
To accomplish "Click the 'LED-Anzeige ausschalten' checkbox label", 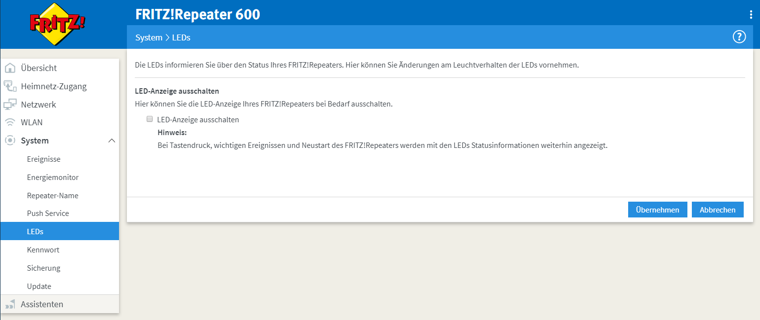I will 198,119.
